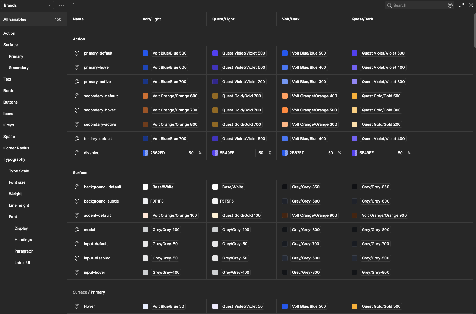Open the Brands collection dropdown

pos(27,5)
